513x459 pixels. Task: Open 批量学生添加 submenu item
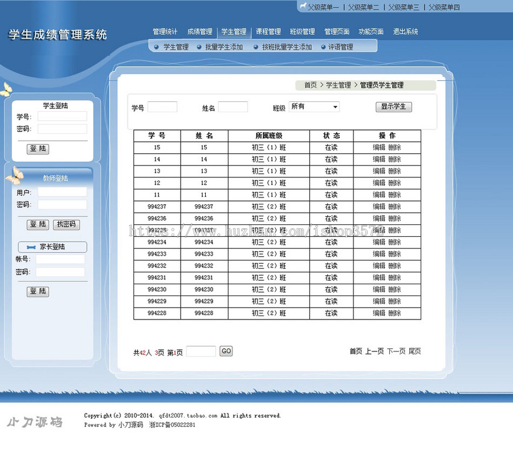pyautogui.click(x=224, y=47)
